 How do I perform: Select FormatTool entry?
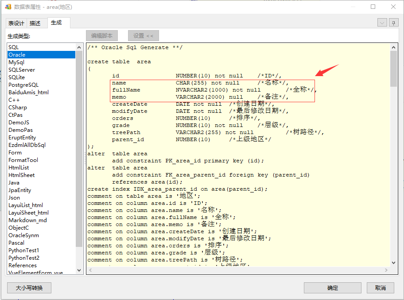pos(42,160)
